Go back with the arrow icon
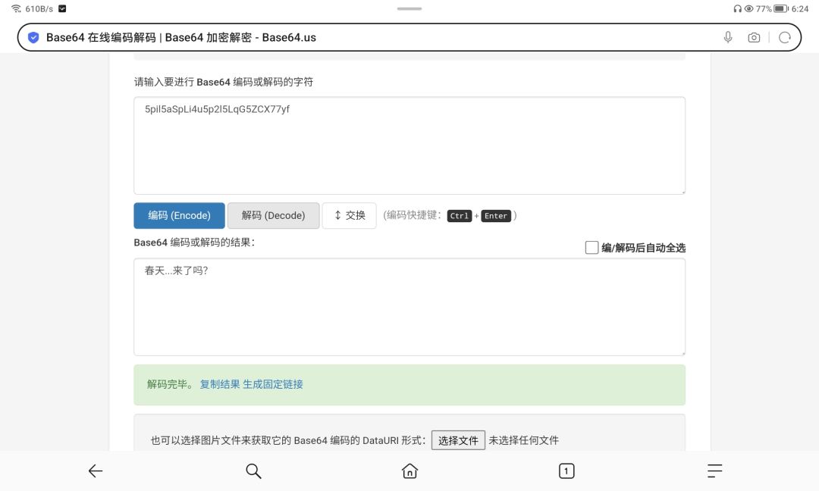 (x=95, y=471)
